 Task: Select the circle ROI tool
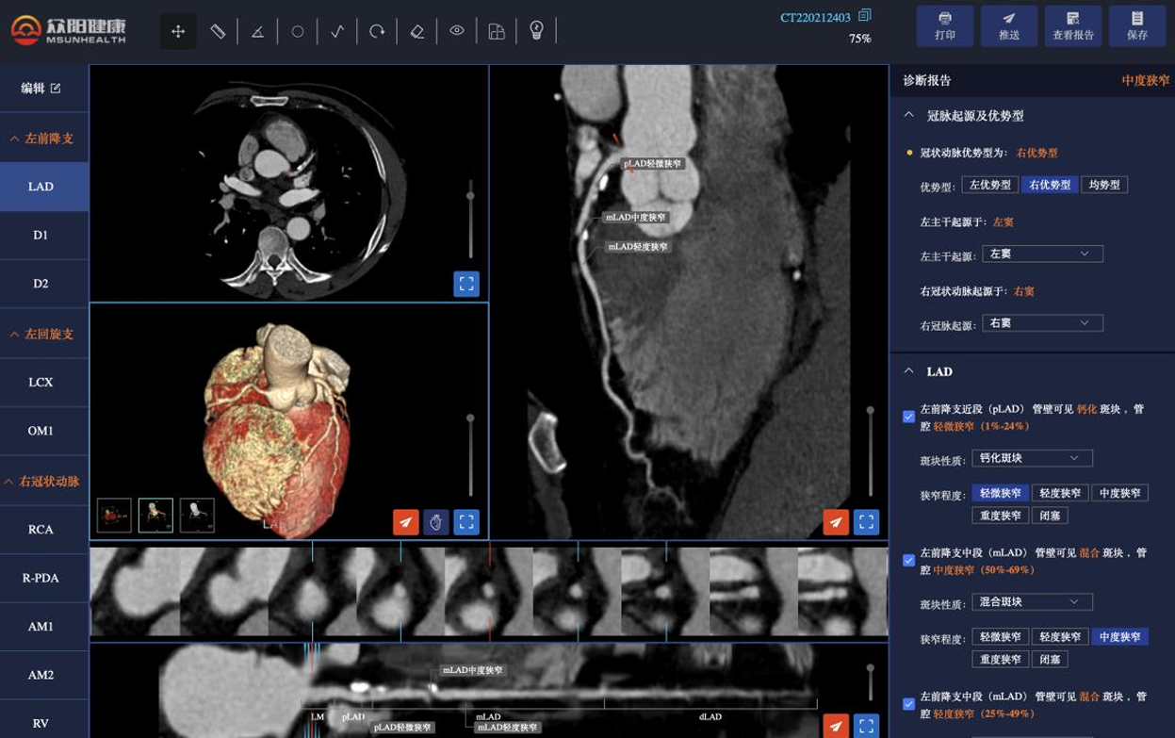tap(298, 31)
